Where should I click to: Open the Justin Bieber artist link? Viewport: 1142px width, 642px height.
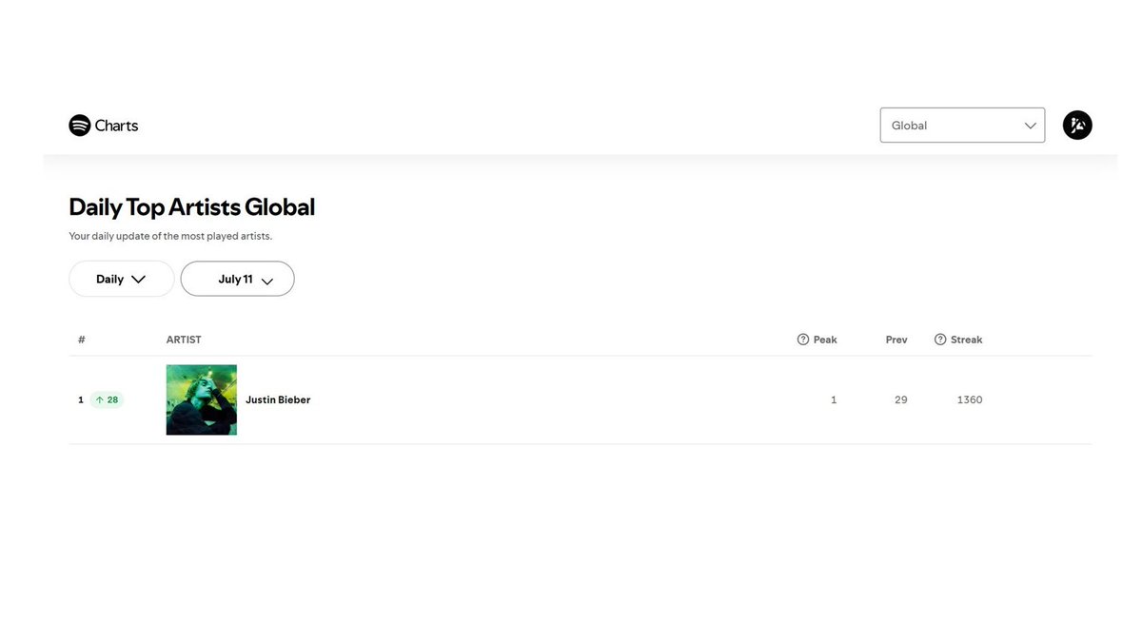pos(278,400)
